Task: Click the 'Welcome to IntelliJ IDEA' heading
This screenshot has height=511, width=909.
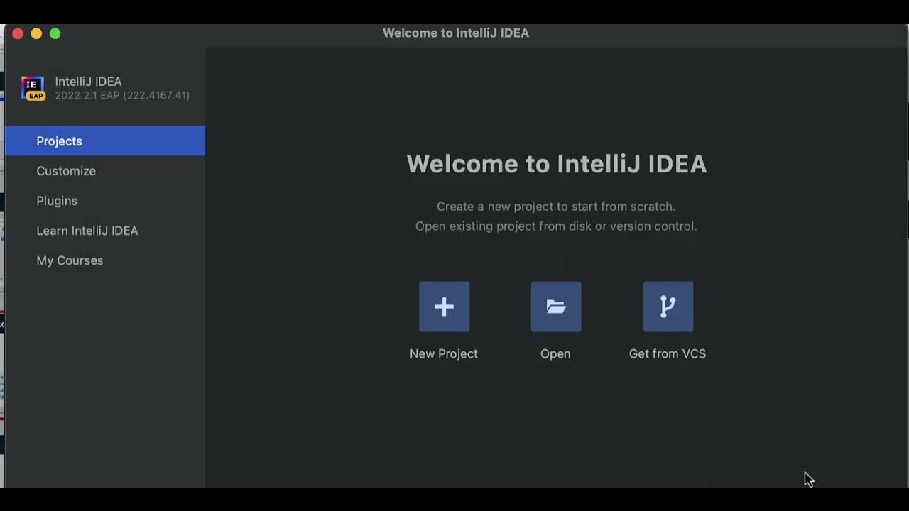Action: tap(557, 164)
